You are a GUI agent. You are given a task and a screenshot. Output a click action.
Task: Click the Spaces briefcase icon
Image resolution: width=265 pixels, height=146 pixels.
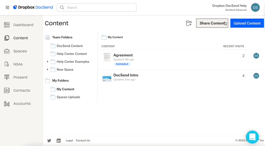(x=7, y=51)
